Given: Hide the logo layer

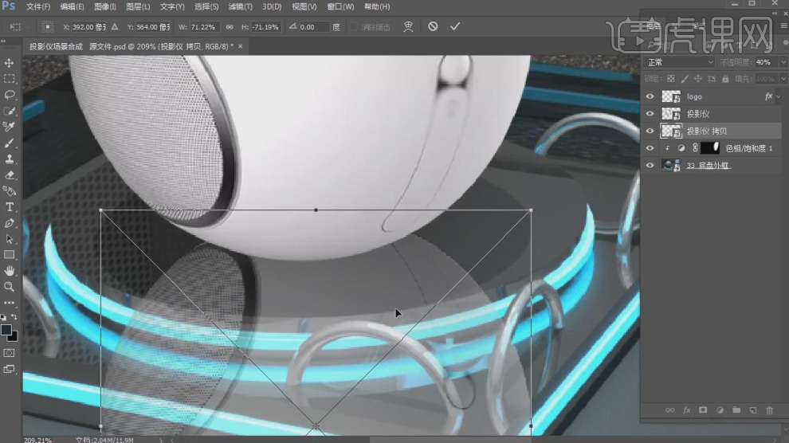Looking at the screenshot, I should coord(650,96).
